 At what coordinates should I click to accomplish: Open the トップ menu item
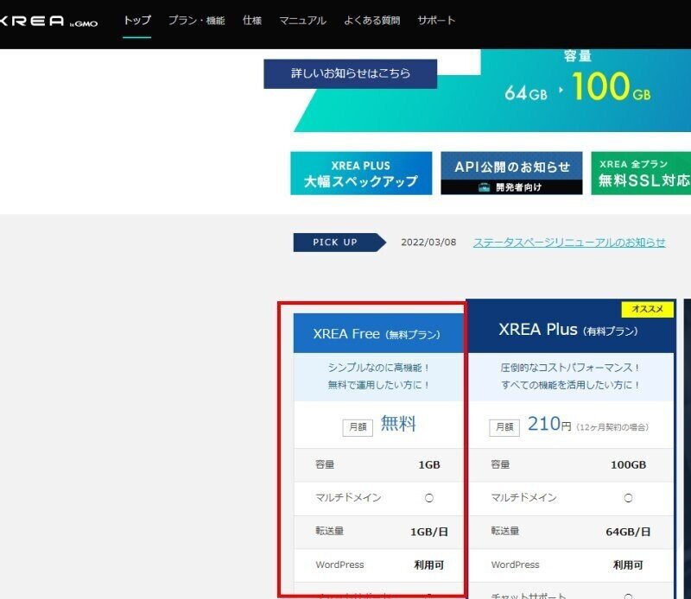[137, 20]
